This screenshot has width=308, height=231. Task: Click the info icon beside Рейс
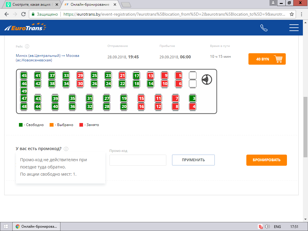click(x=27, y=46)
